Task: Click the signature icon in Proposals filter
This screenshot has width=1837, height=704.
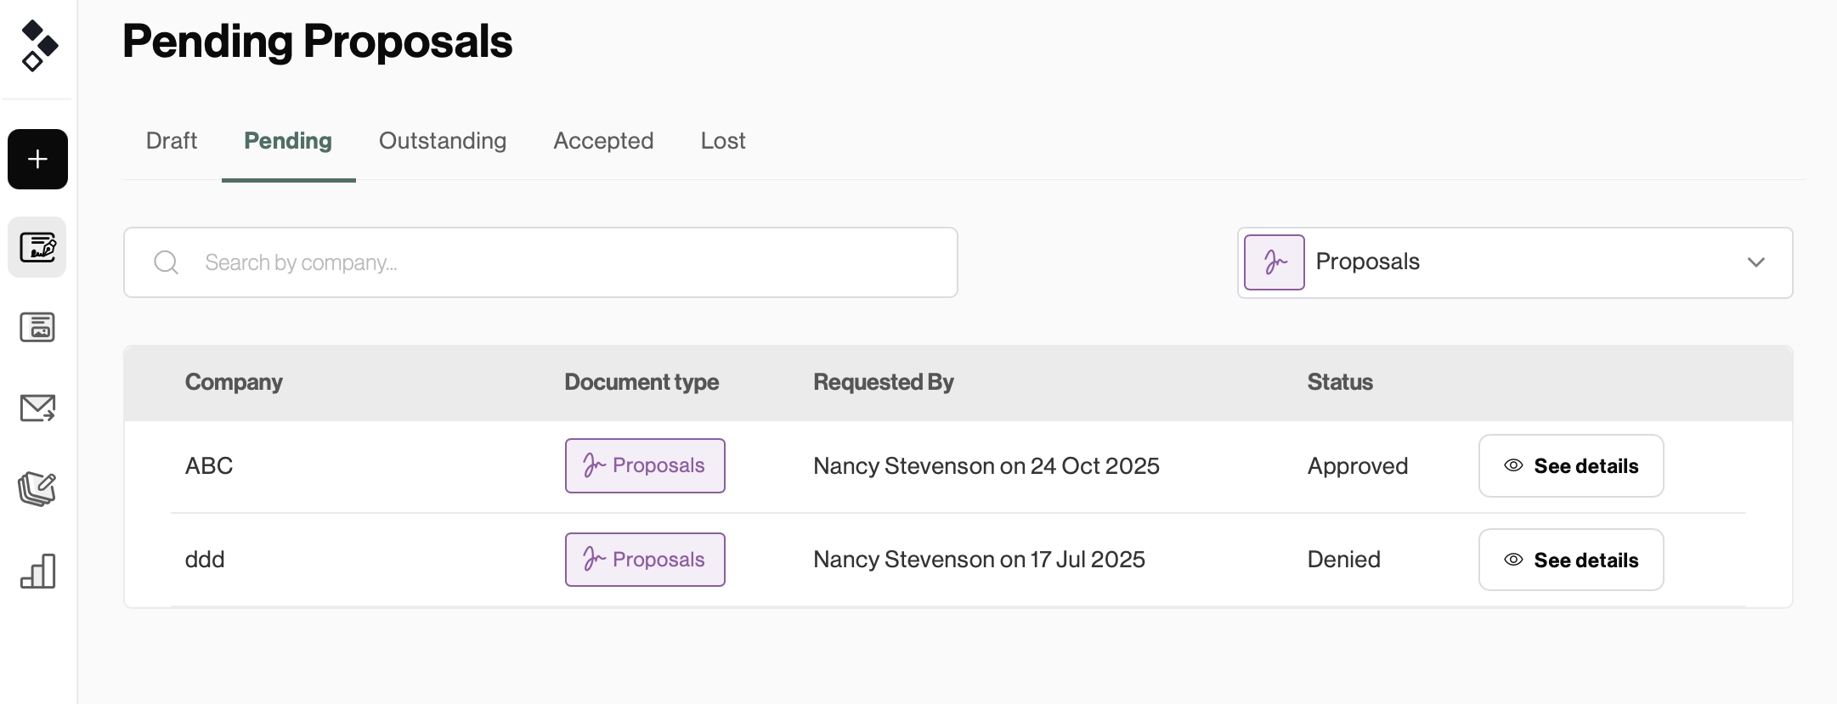Action: tap(1275, 262)
